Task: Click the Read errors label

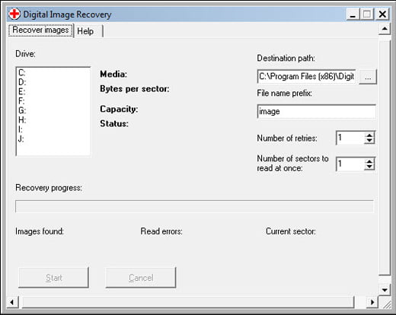Action: (161, 231)
